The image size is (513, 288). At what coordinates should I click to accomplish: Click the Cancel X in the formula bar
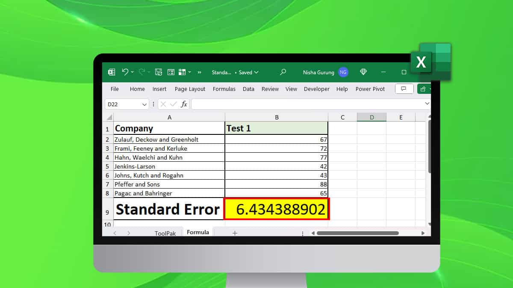click(x=164, y=104)
